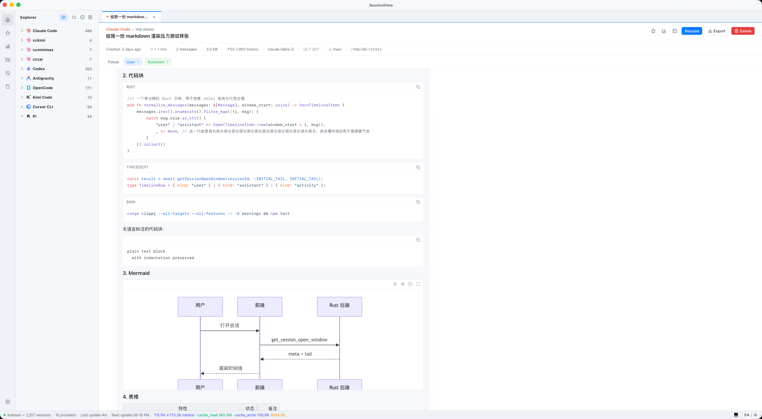Toggle the User messages filter
Viewport: 762px width, 419px height.
[x=133, y=62]
